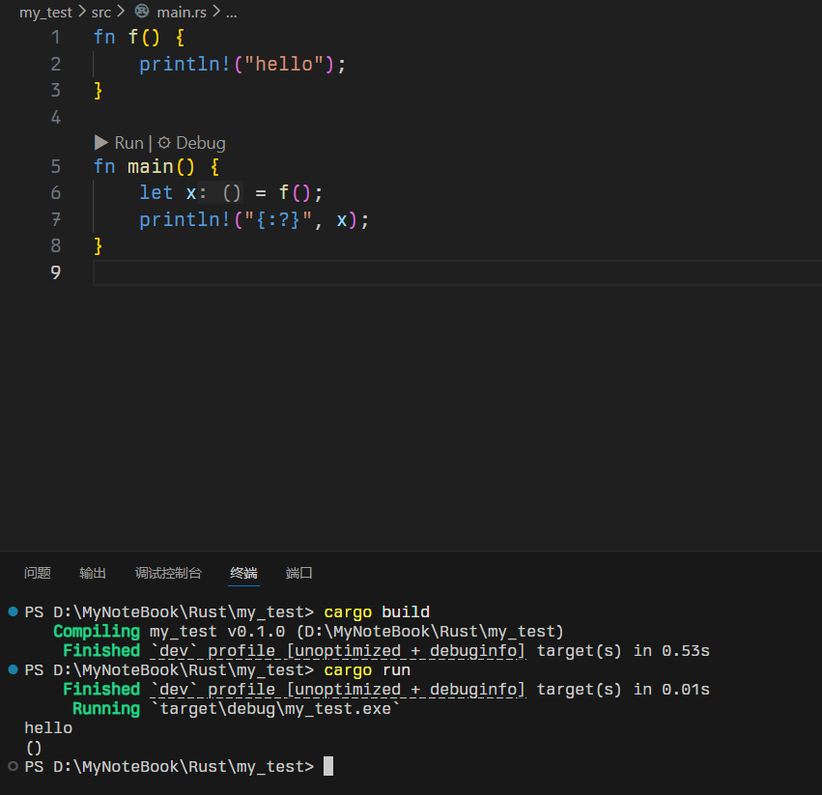Click the breadcrumb ellipsis after main.rs

coord(231,13)
